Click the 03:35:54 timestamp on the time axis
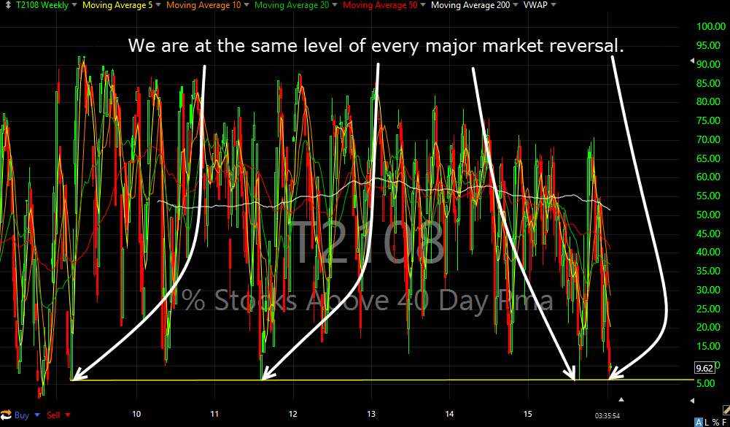Image resolution: width=730 pixels, height=427 pixels. click(607, 415)
